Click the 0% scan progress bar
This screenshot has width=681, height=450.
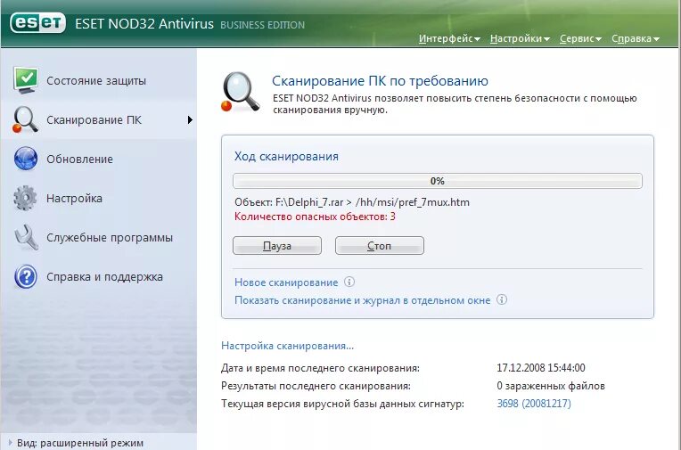click(x=438, y=181)
